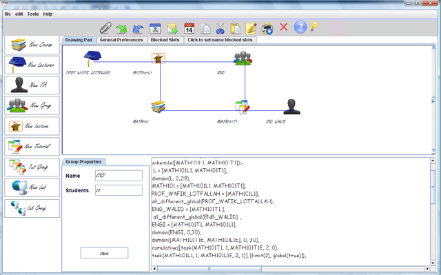Click the code pane scroll up arrow
Viewport: 441px width, 275px height.
pos(433,161)
